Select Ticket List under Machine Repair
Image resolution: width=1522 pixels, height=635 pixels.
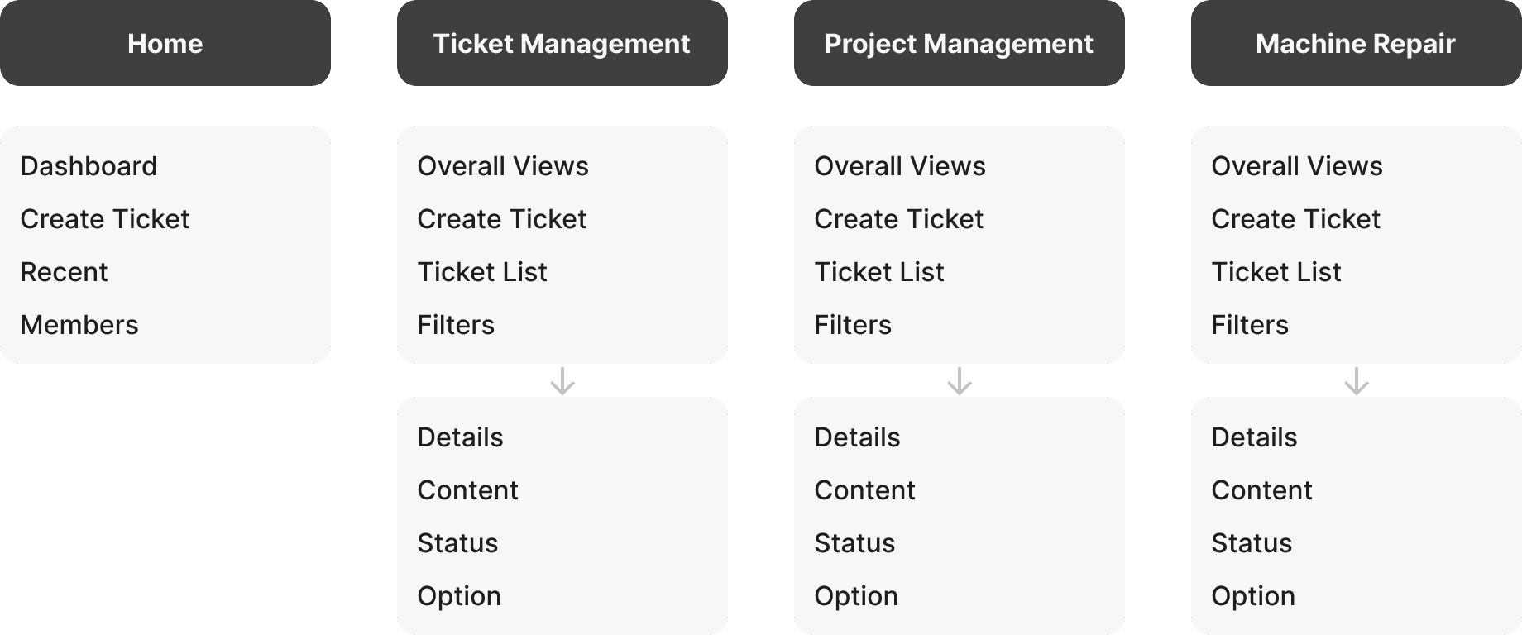pos(1276,272)
